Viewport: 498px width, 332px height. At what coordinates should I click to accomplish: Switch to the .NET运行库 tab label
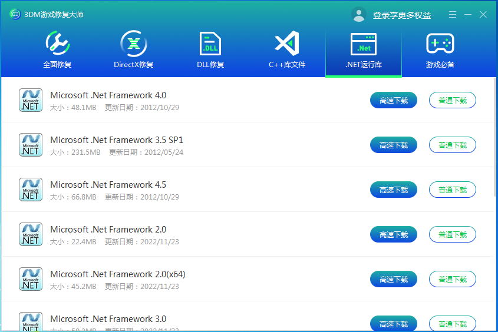pyautogui.click(x=364, y=65)
